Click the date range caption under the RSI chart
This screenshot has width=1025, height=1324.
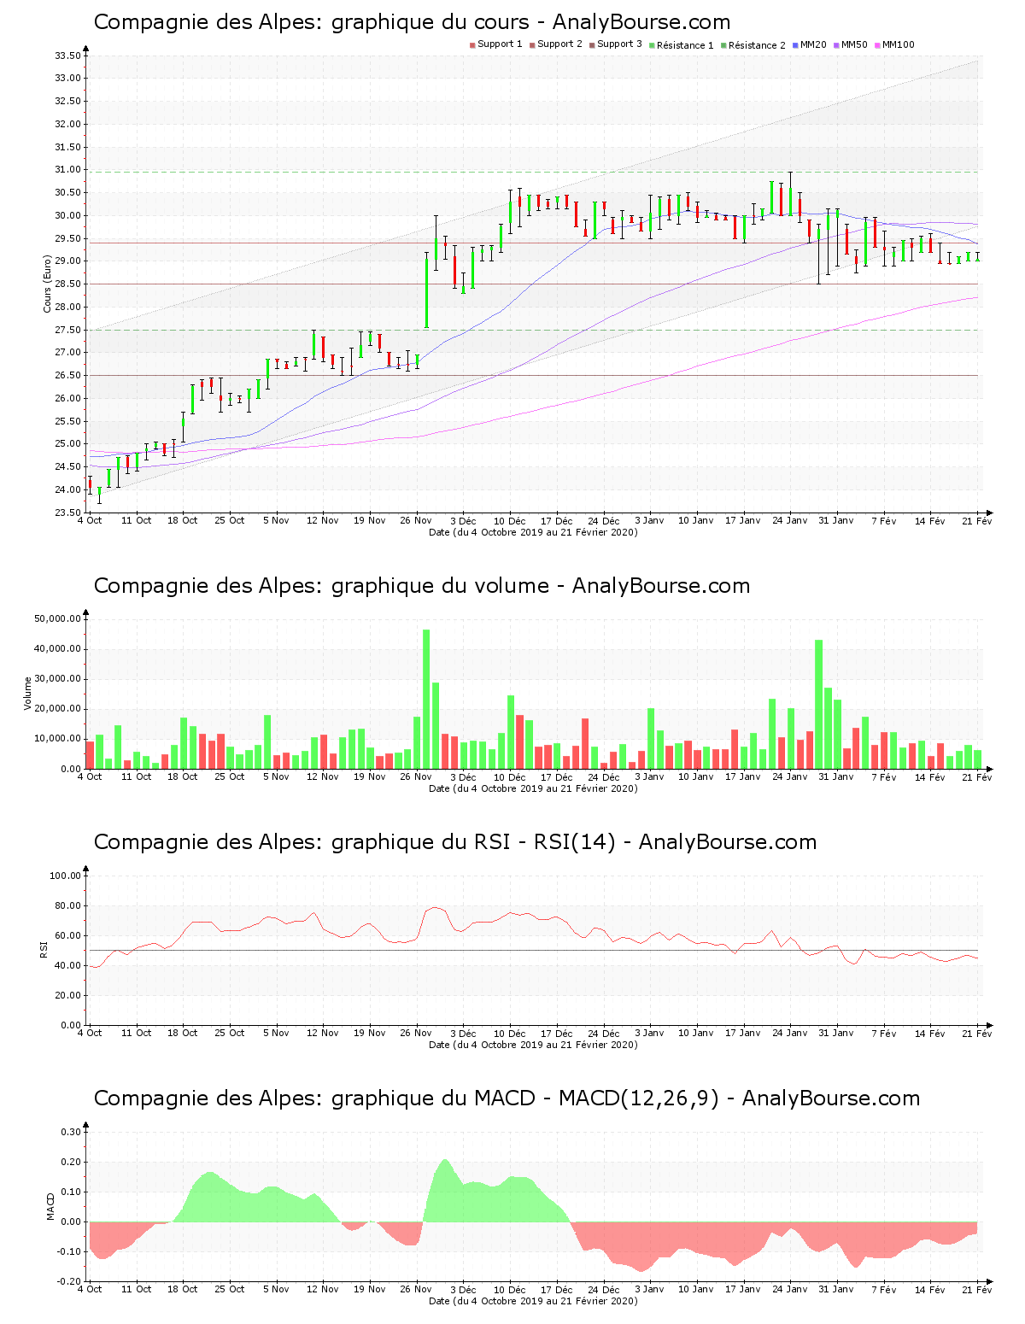click(x=533, y=1045)
